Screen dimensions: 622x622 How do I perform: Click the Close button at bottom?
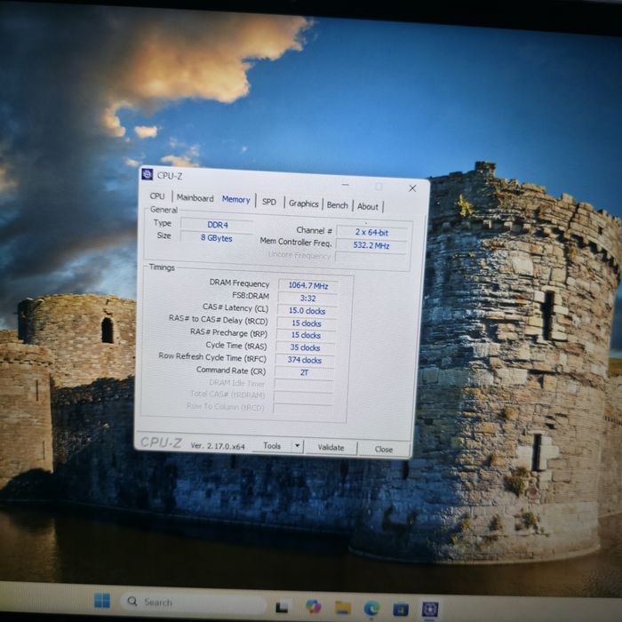tap(384, 449)
